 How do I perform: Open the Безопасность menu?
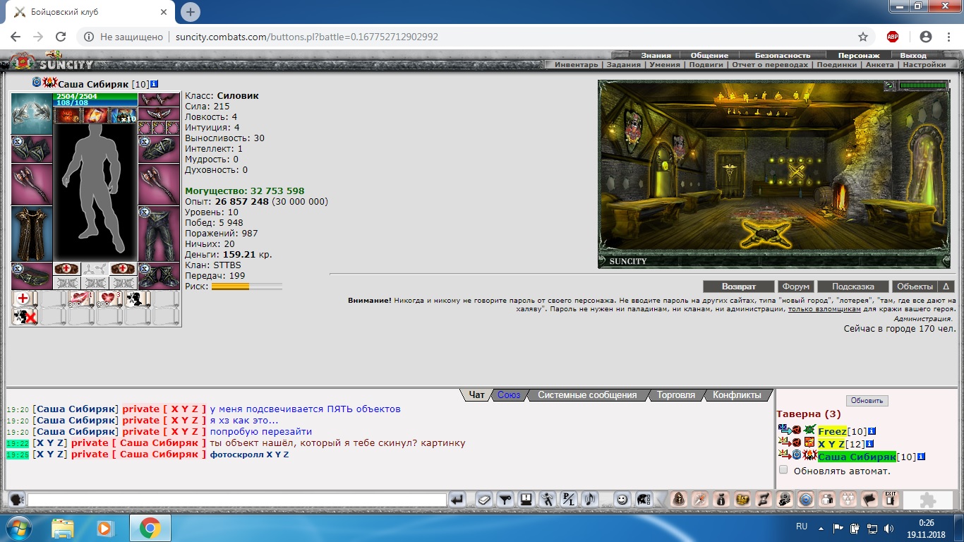point(783,55)
